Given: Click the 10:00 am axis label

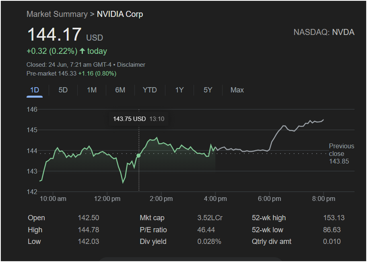Looking at the screenshot, I should 53,199.
